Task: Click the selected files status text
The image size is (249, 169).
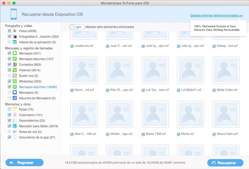Action: point(125,163)
